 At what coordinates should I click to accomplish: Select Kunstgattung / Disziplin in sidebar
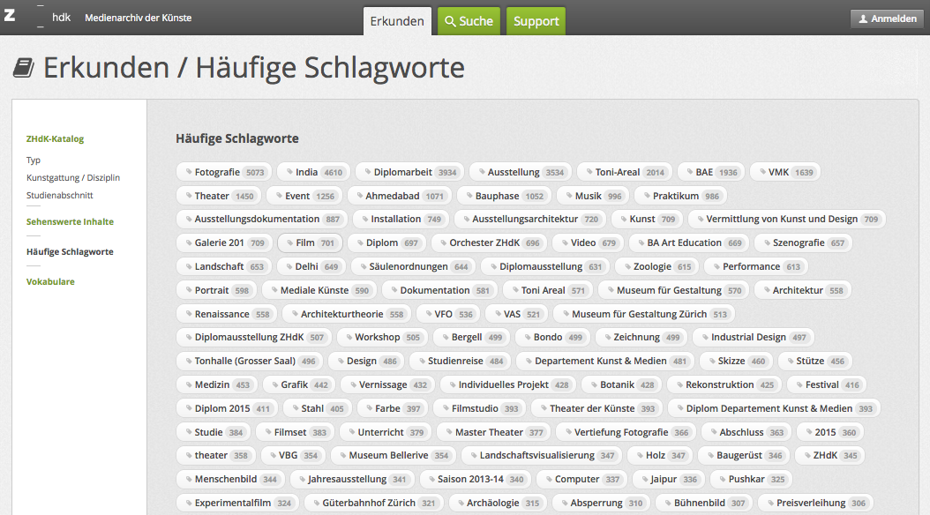72,177
